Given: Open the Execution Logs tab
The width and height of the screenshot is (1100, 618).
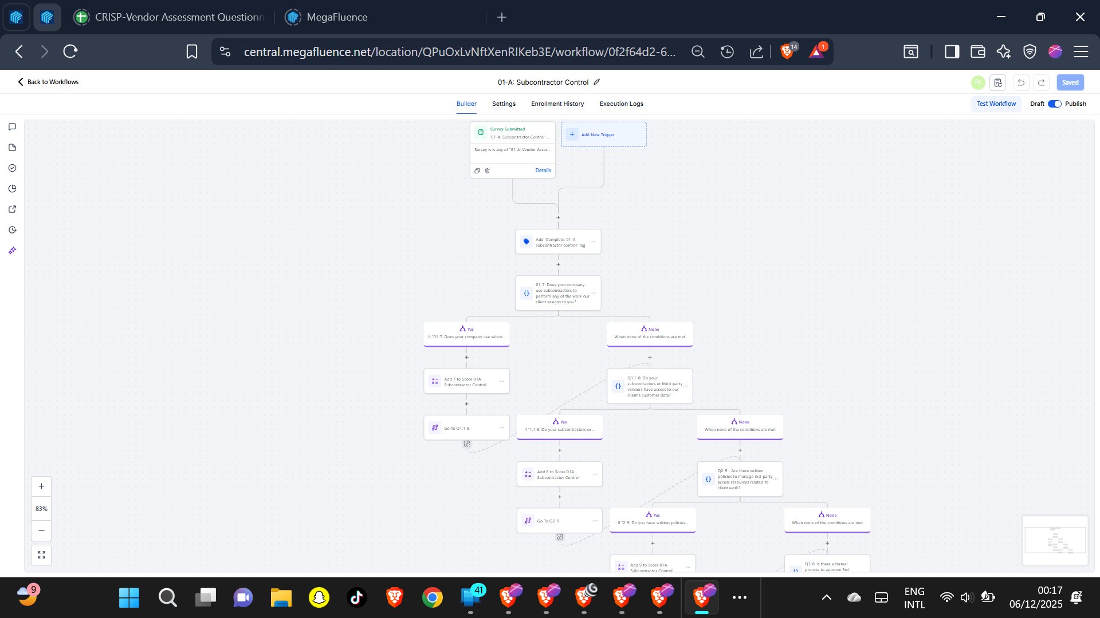Looking at the screenshot, I should click(x=621, y=104).
